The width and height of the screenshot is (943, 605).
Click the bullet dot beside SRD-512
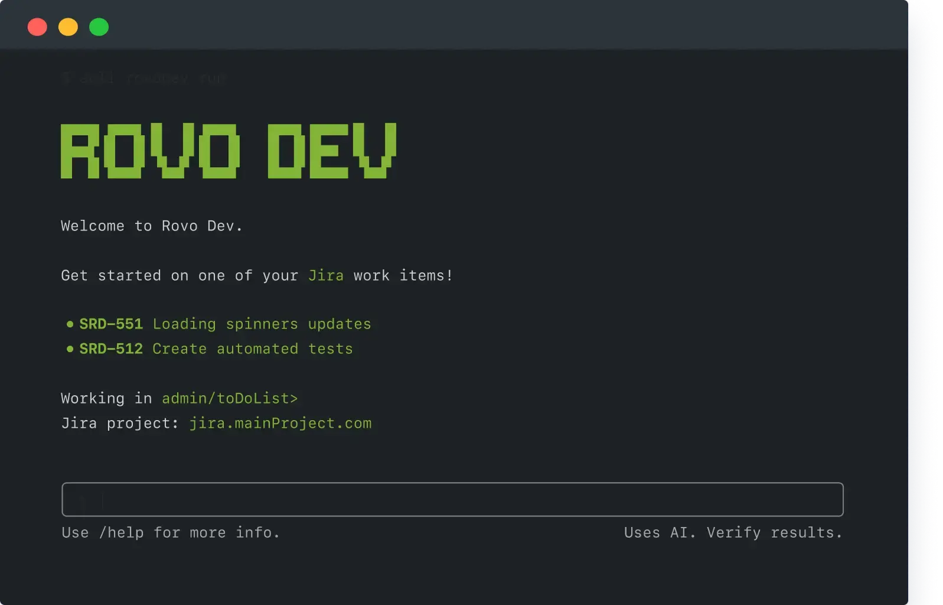pos(70,349)
